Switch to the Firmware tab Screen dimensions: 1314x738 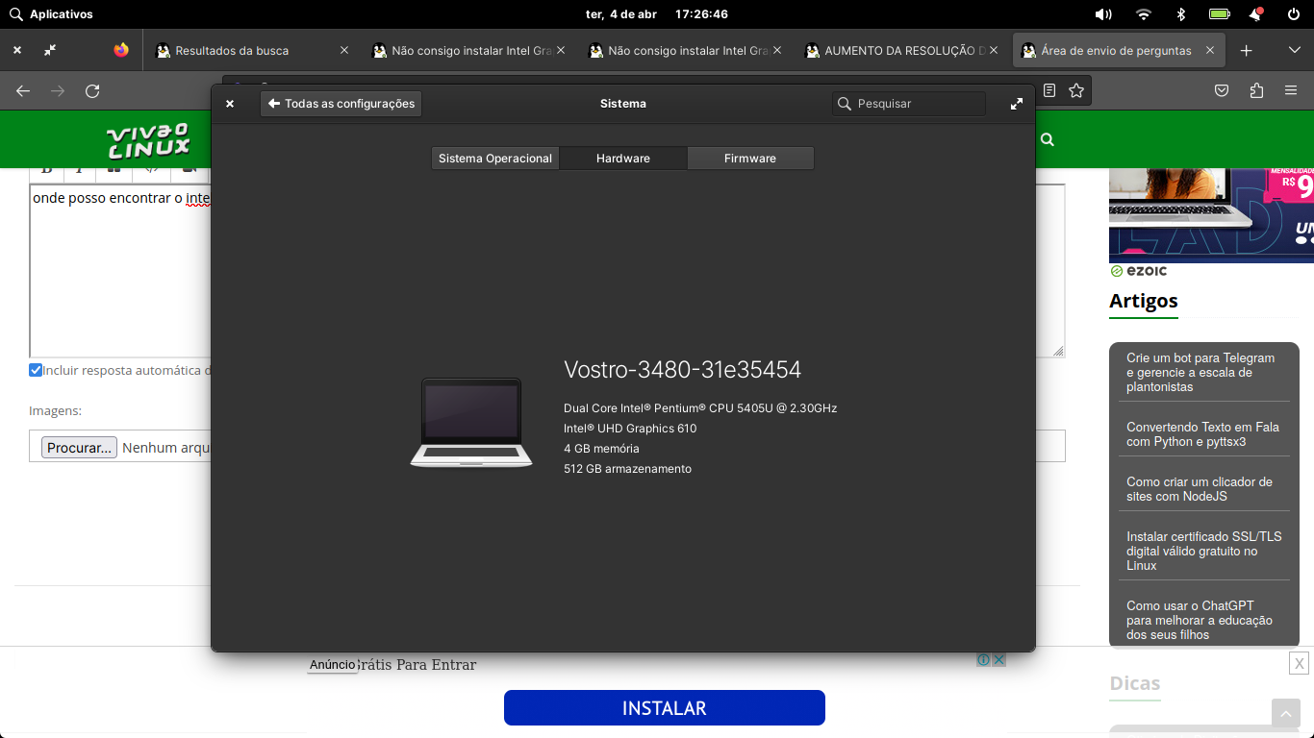tap(750, 159)
